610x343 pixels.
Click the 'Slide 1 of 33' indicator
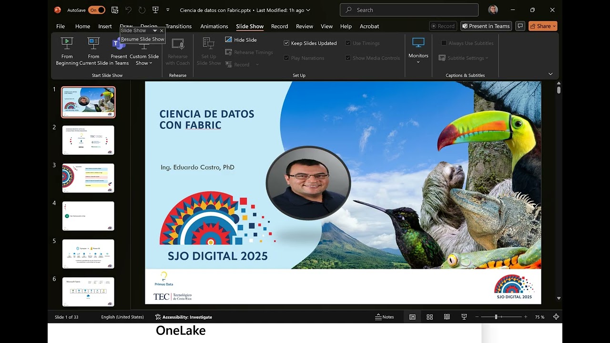click(66, 317)
